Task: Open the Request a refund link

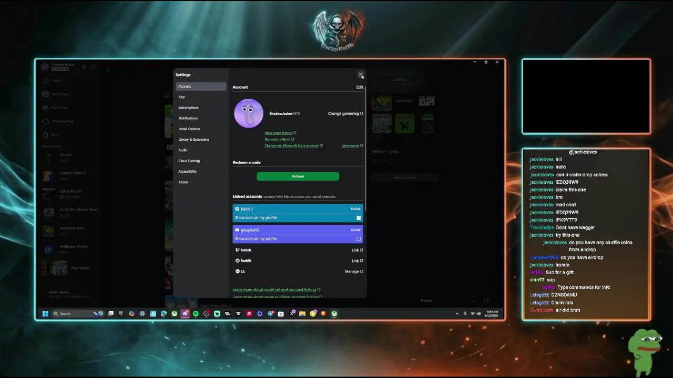Action: pos(279,139)
